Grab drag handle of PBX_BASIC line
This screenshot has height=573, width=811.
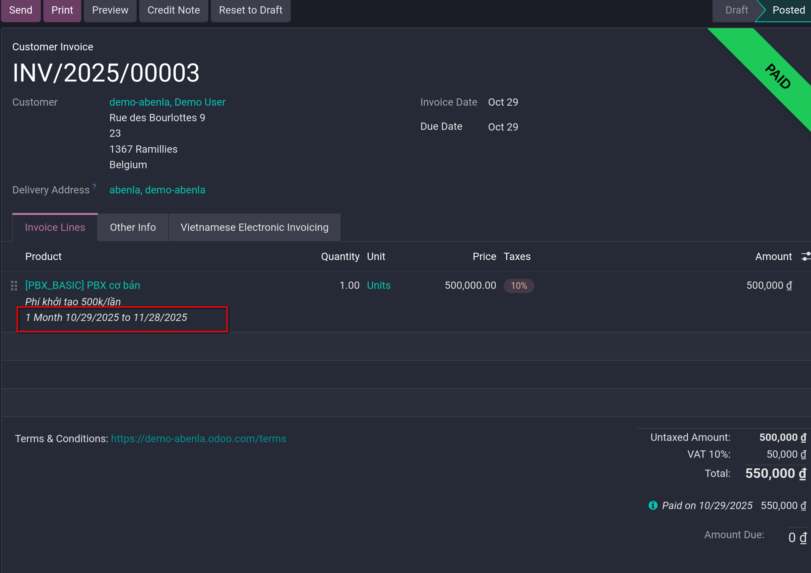pyautogui.click(x=14, y=286)
